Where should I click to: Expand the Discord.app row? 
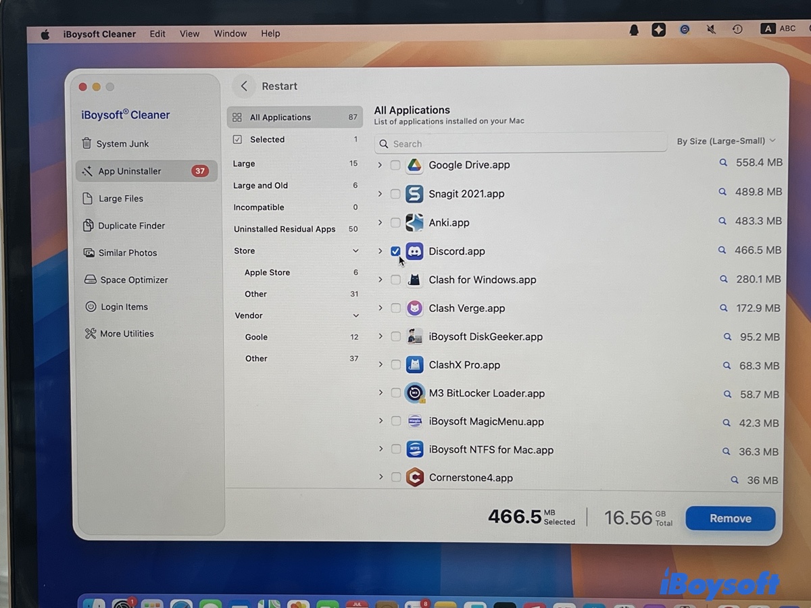(x=380, y=251)
